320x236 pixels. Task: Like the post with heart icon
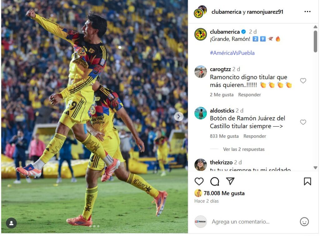(199, 181)
